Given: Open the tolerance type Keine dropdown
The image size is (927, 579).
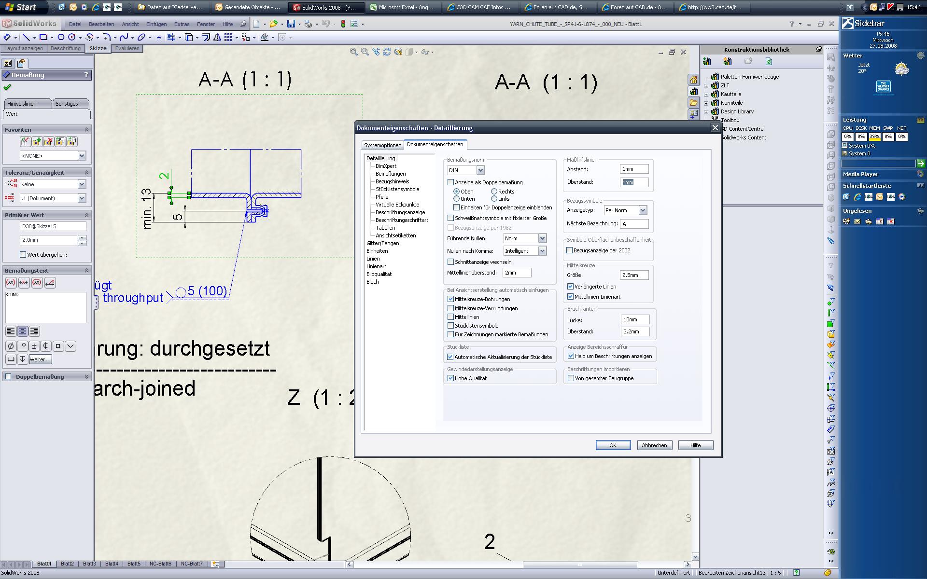Looking at the screenshot, I should click(82, 184).
